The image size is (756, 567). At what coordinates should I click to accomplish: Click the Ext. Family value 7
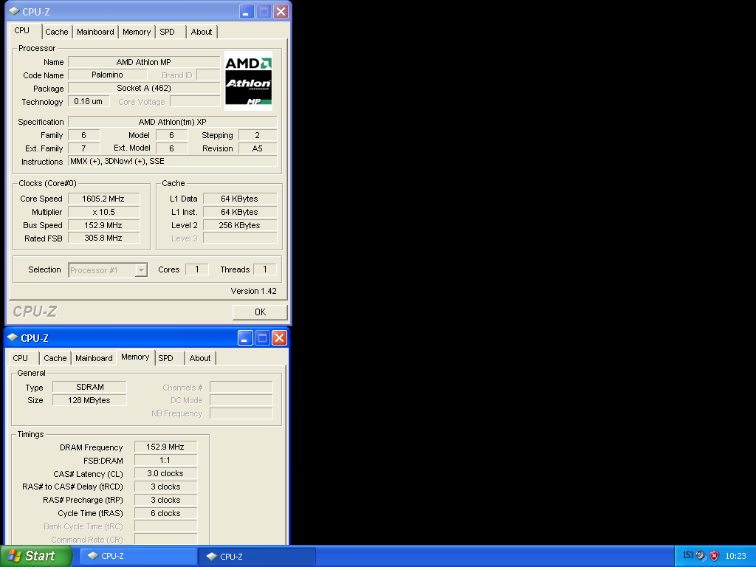coord(84,148)
